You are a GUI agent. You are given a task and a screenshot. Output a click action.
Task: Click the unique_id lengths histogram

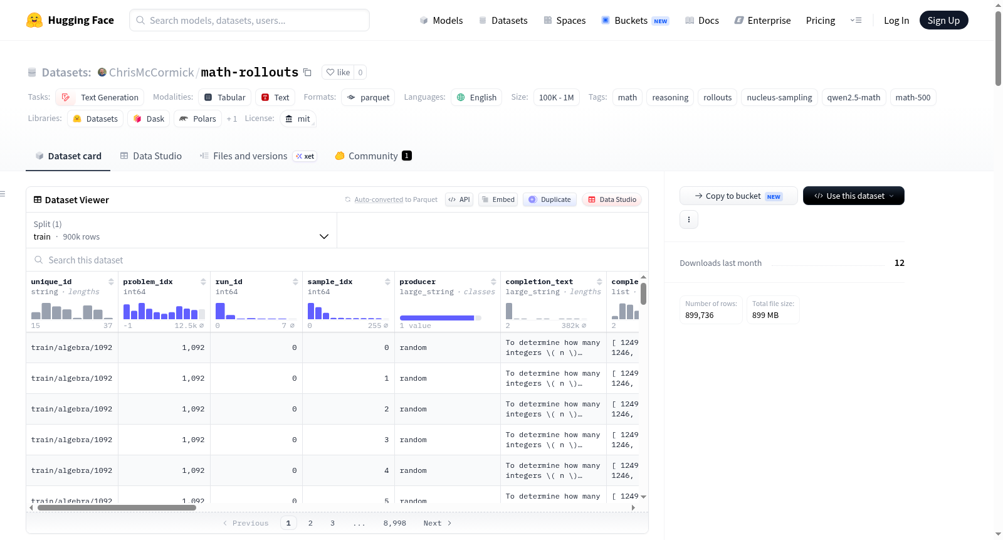pyautogui.click(x=72, y=310)
